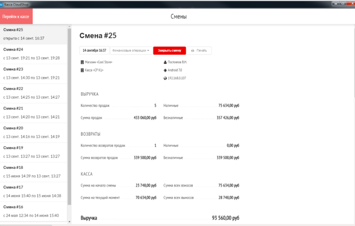This screenshot has height=226, width=355.
Task: Select Смена #25 in the shift list
Action: pyautogui.click(x=34, y=34)
